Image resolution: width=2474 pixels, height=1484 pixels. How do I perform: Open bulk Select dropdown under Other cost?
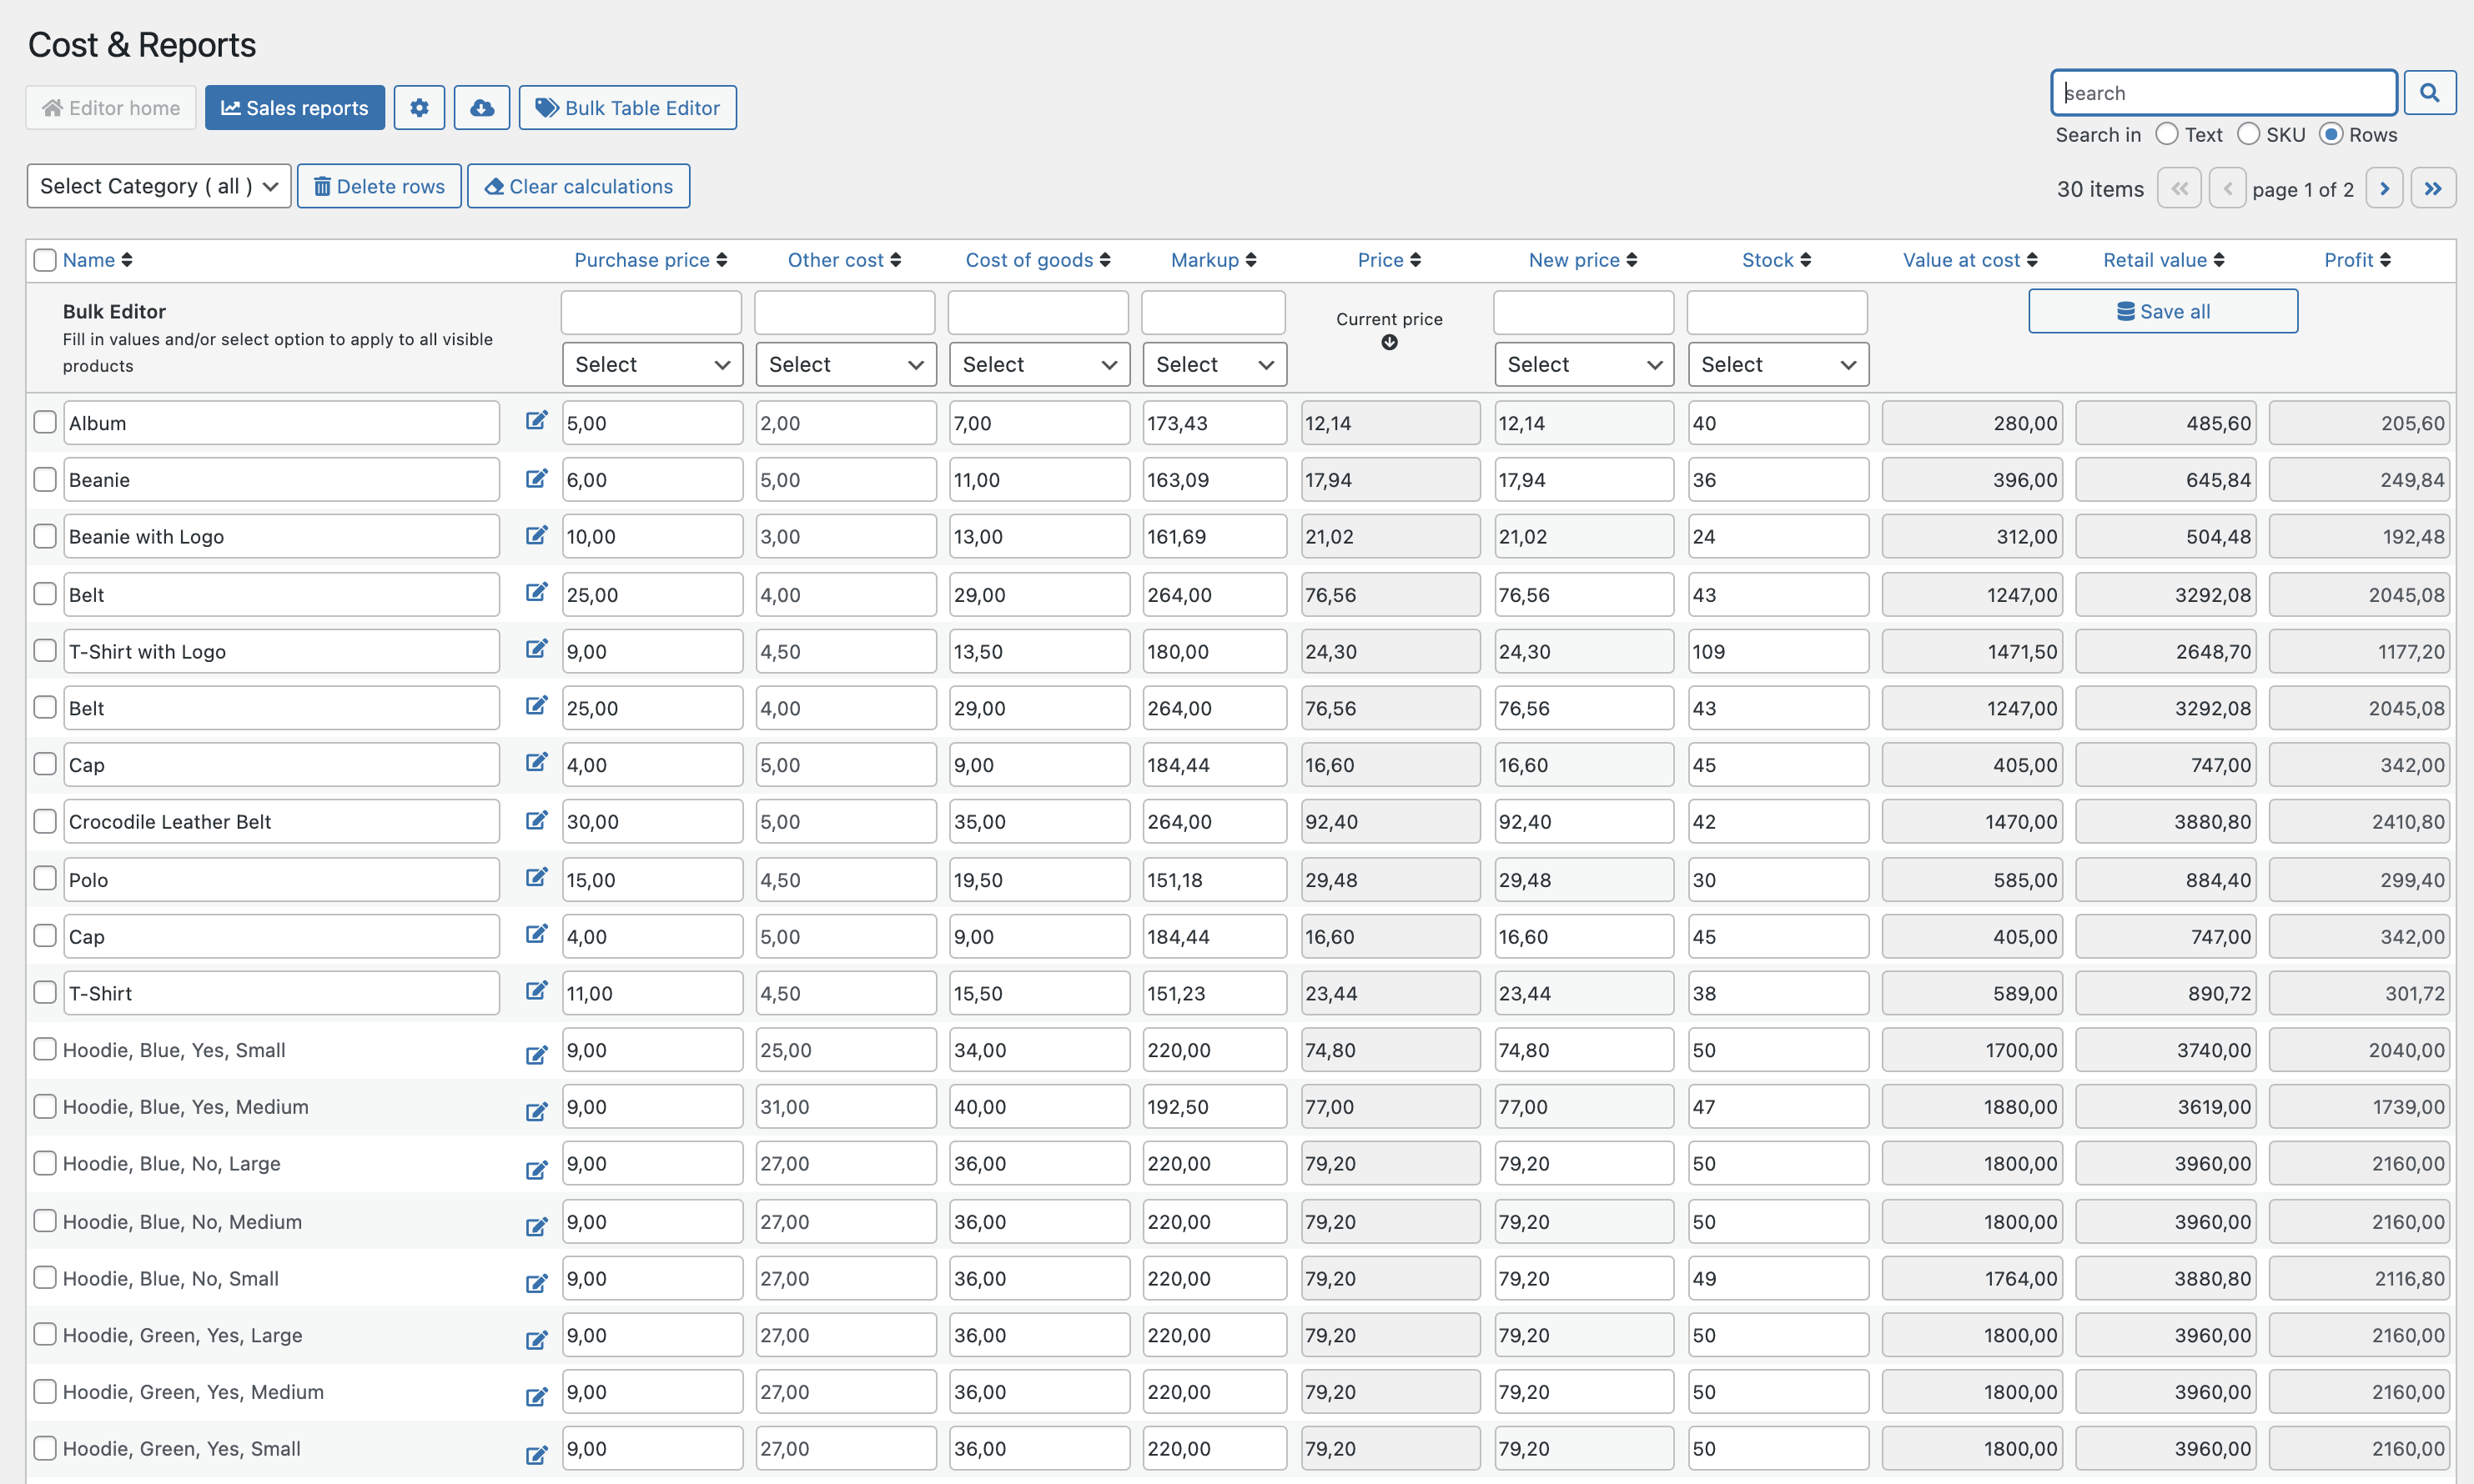[845, 364]
